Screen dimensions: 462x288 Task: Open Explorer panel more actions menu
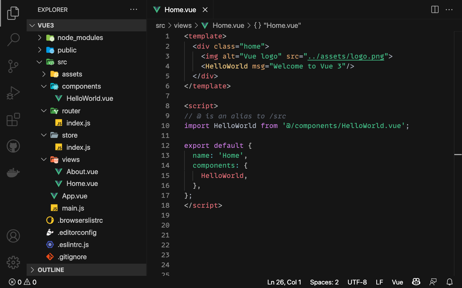pos(134,10)
